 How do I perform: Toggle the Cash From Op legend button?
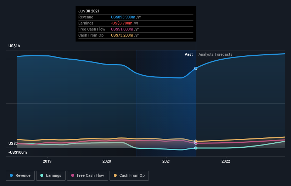129,176
